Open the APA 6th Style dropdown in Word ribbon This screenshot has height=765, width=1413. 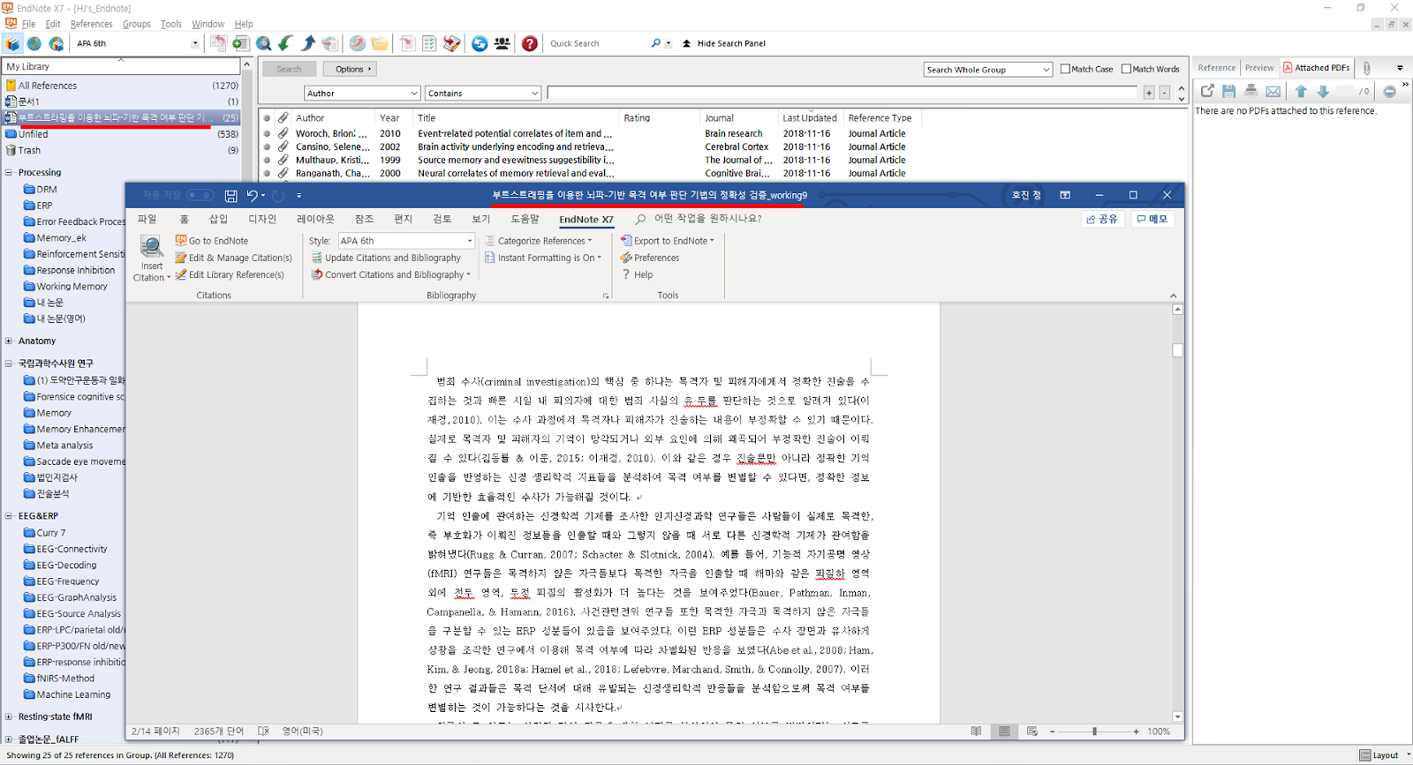click(x=470, y=241)
